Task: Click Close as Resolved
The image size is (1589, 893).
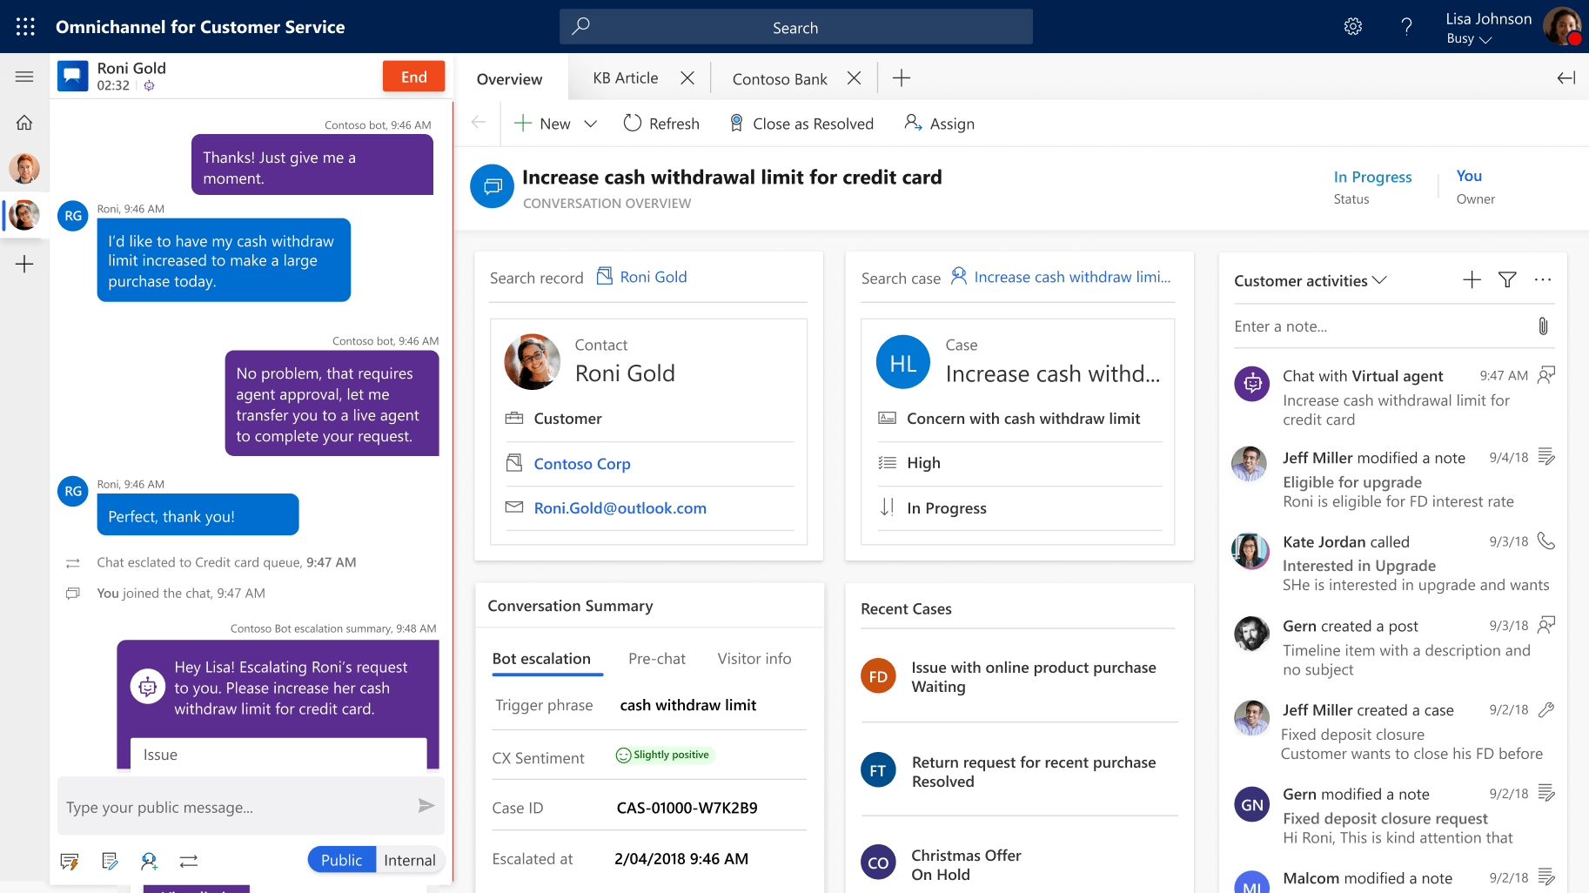Action: 801,123
